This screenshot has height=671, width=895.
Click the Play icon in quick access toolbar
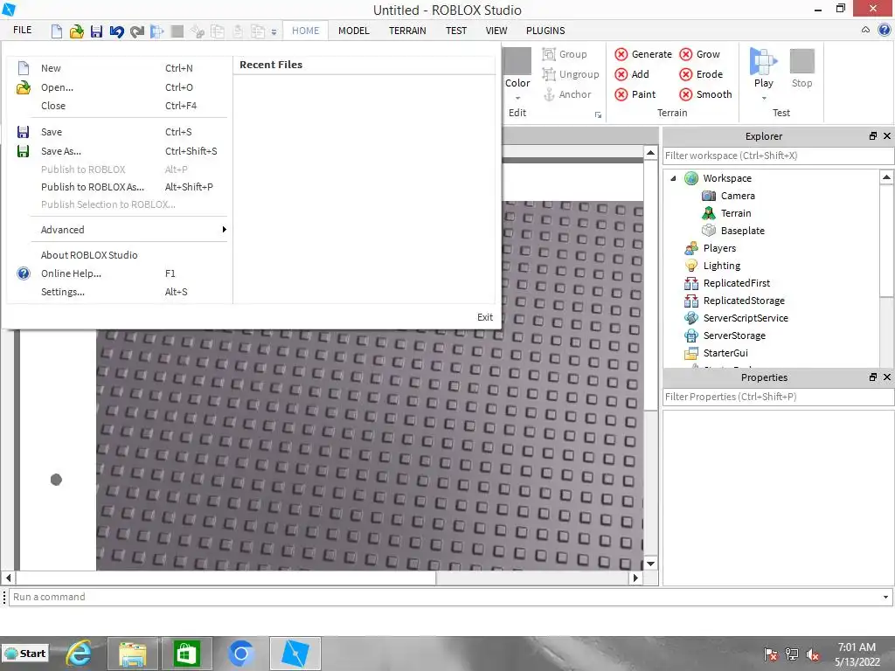(x=157, y=31)
